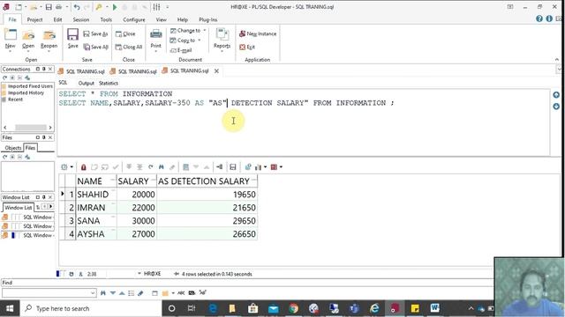Open the Find text combo box dropdown

[x=93, y=293]
